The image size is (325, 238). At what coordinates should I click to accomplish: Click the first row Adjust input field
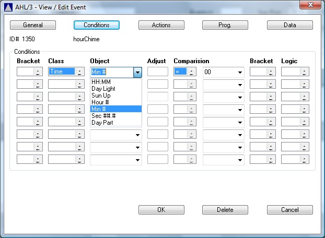click(157, 72)
